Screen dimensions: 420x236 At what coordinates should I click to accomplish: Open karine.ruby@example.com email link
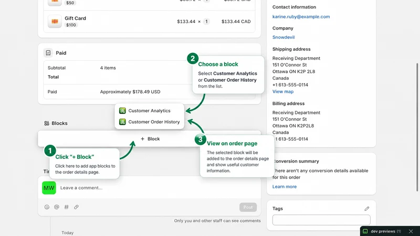click(301, 17)
